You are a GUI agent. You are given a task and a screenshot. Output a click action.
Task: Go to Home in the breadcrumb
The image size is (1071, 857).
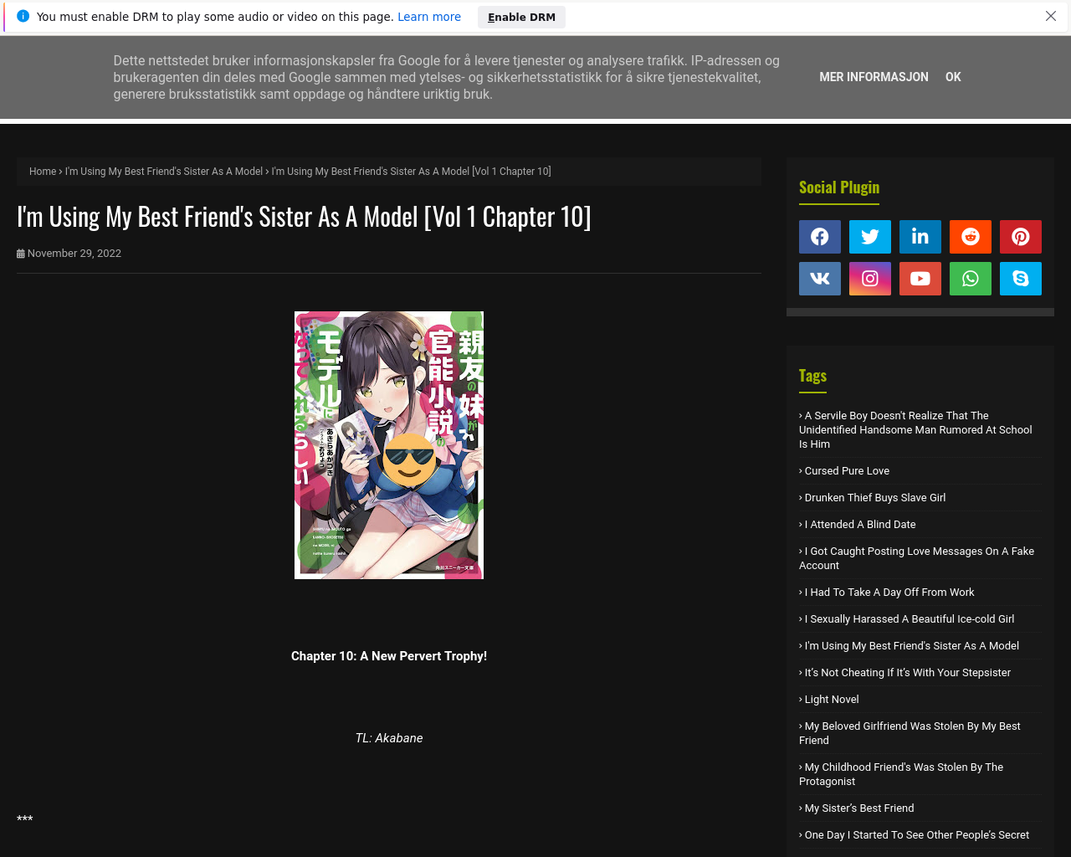point(43,172)
